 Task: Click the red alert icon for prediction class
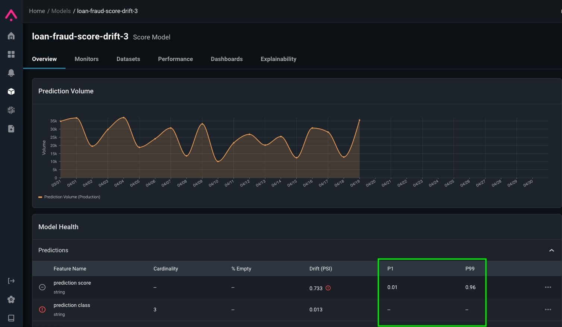coord(42,310)
